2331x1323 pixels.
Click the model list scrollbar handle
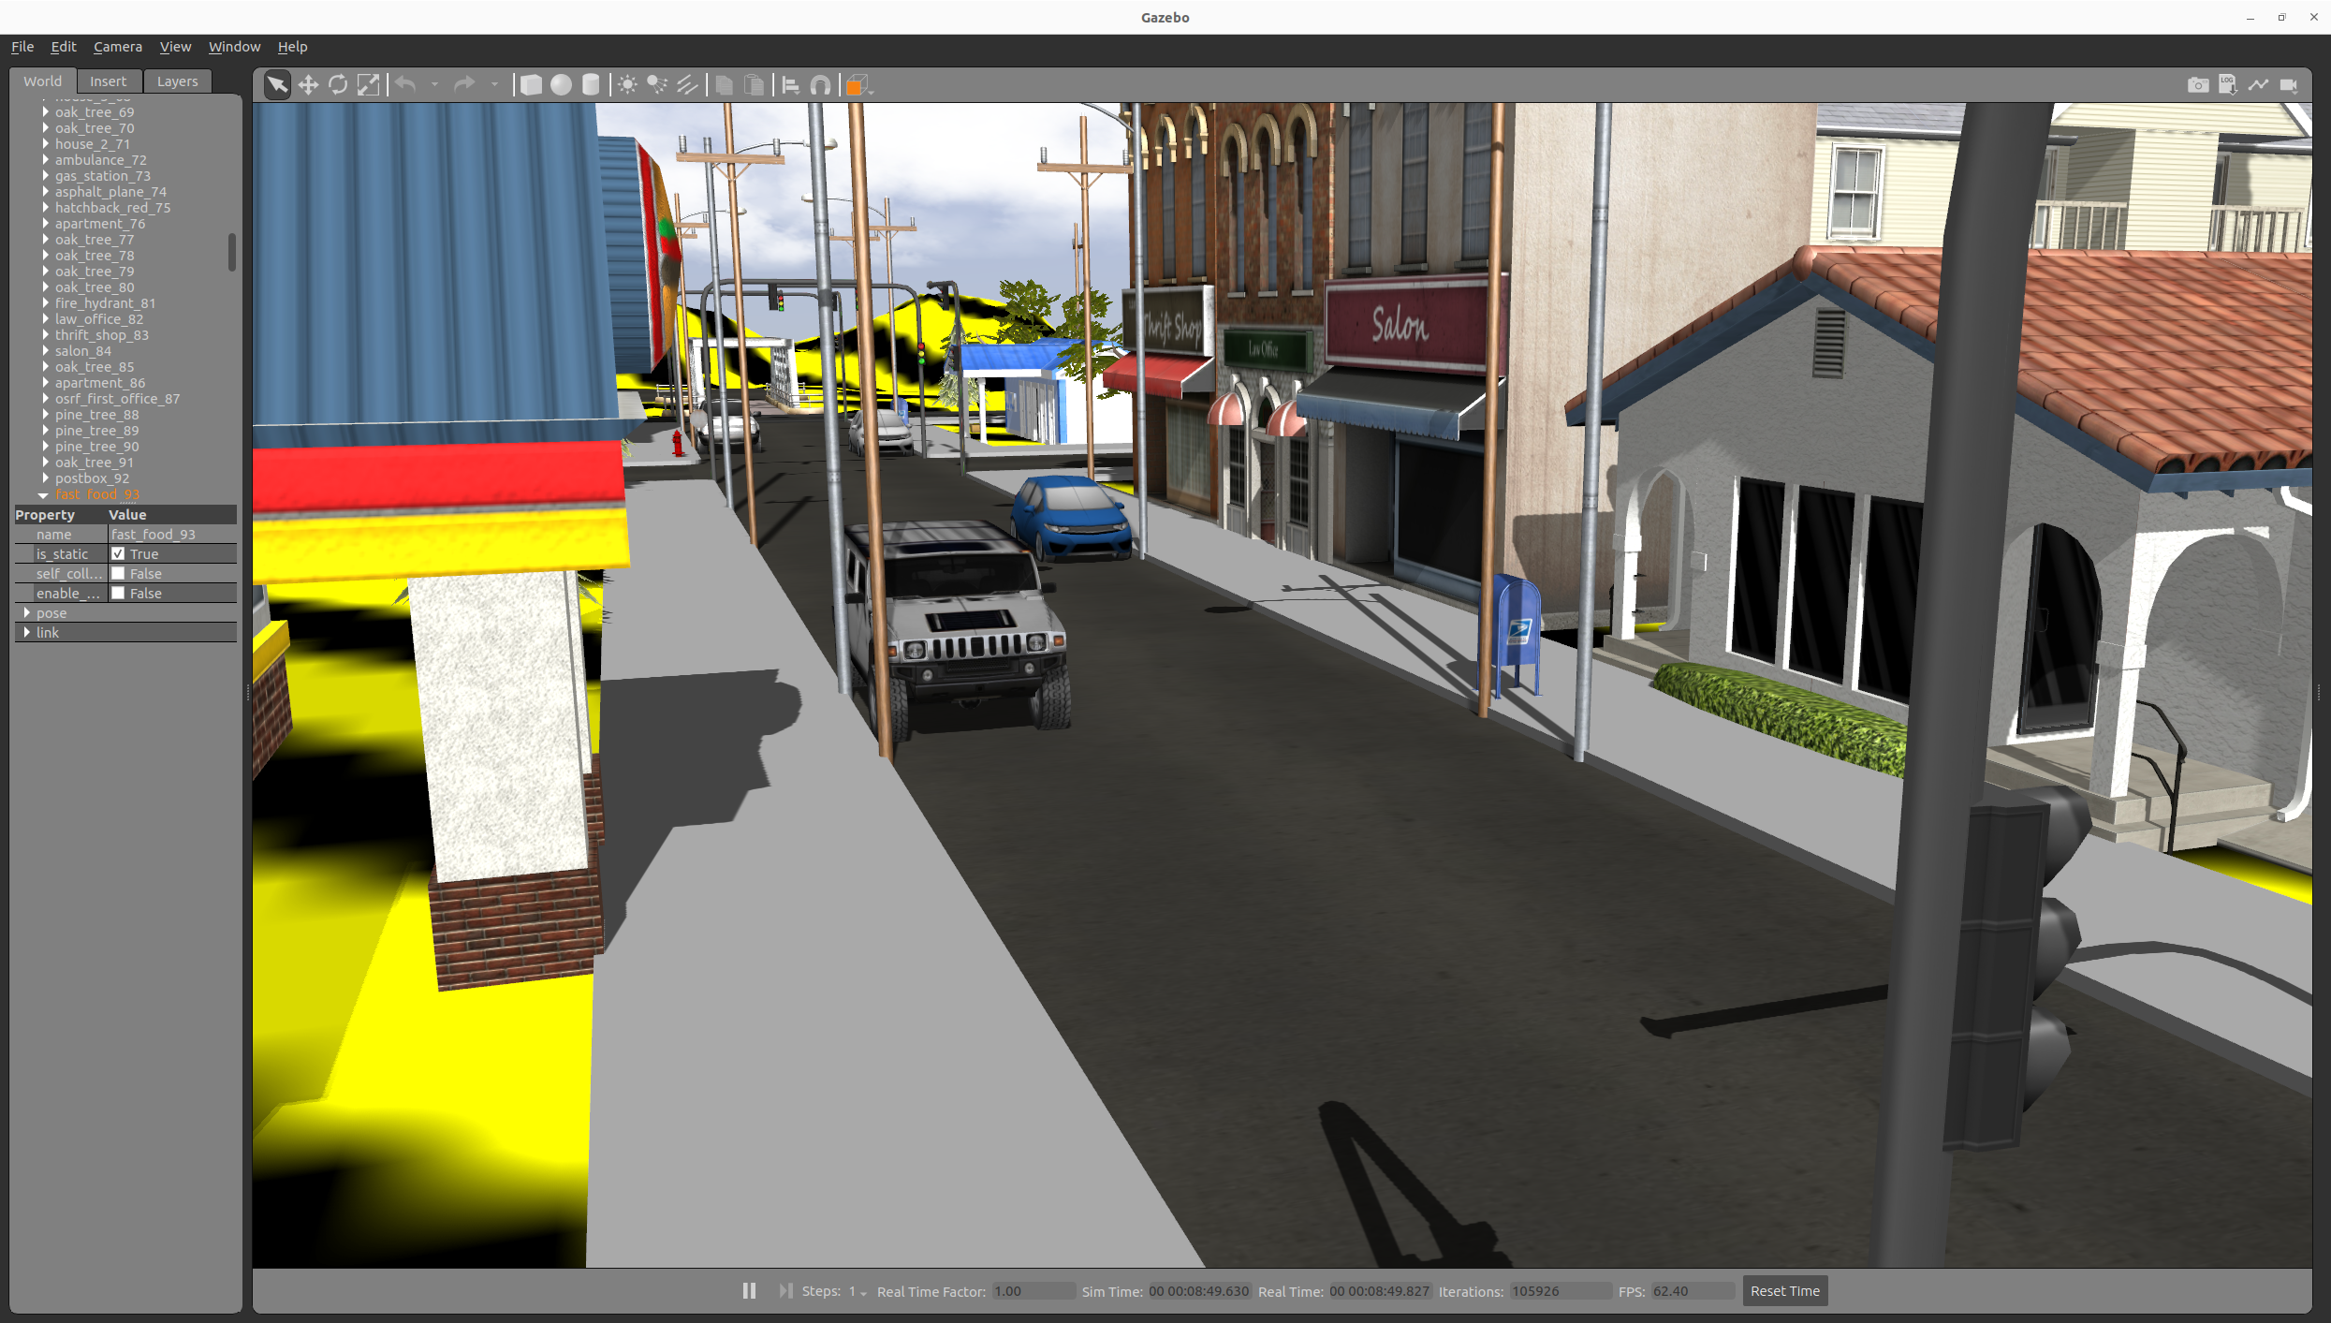[x=231, y=252]
